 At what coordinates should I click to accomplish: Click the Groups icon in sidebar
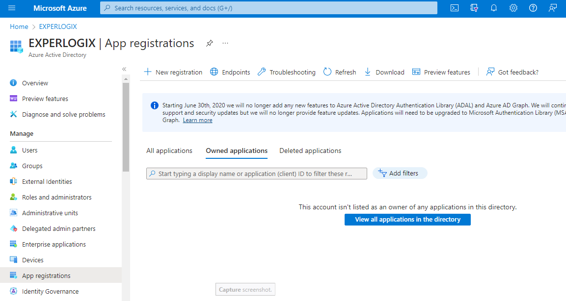(13, 166)
